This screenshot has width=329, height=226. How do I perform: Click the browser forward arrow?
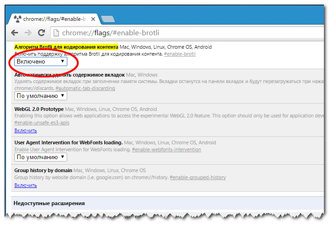tap(28, 33)
